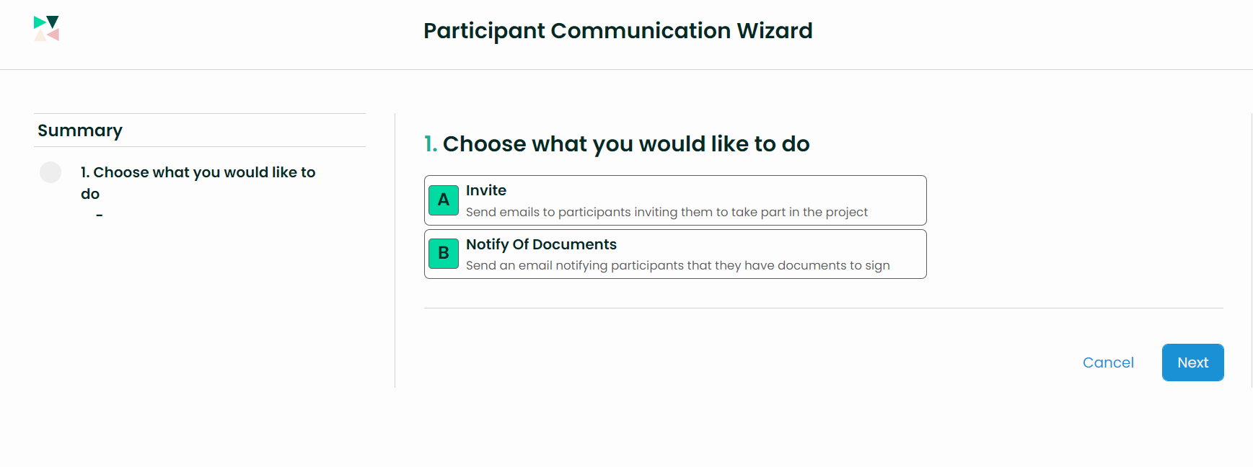This screenshot has height=467, width=1253.
Task: Open step 1 in the Summary list
Action: point(198,183)
